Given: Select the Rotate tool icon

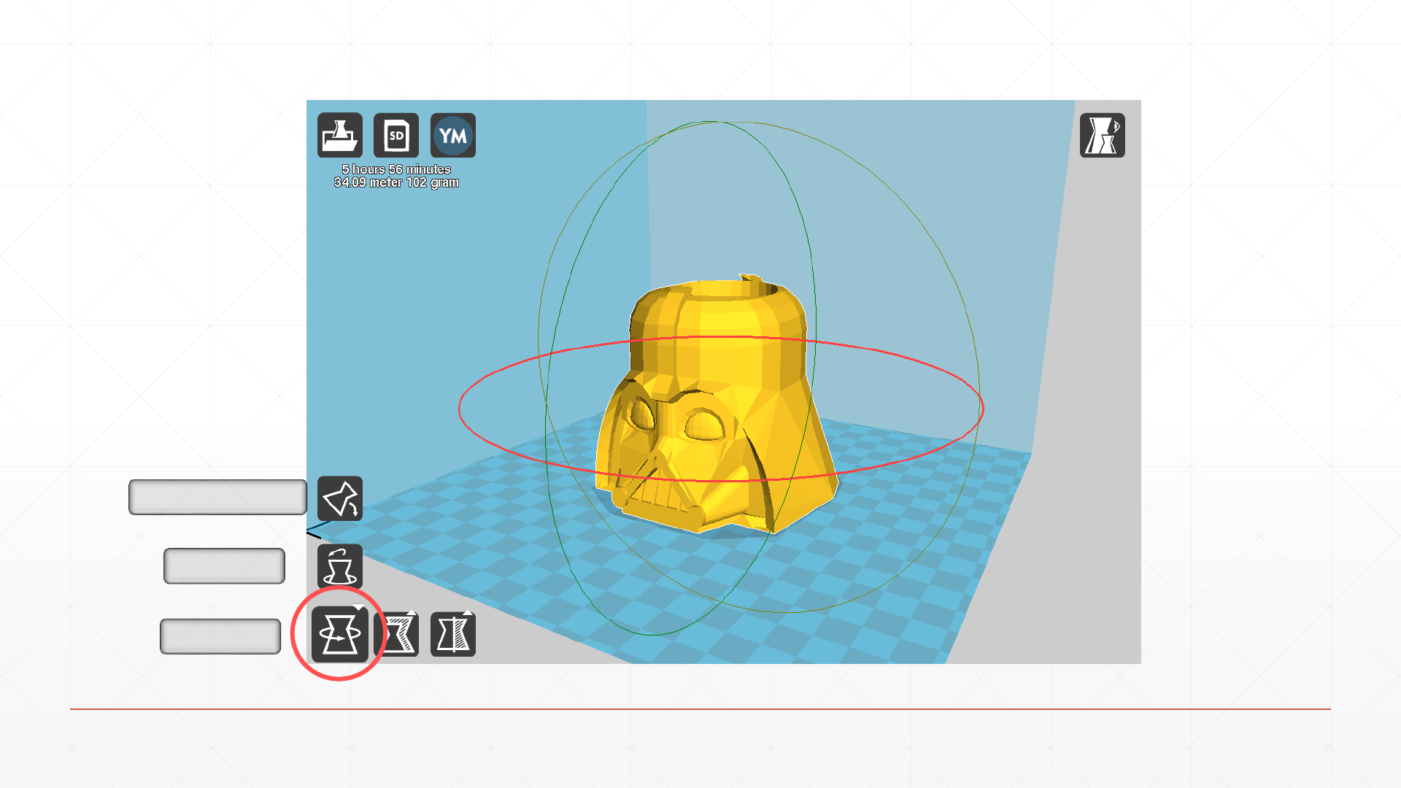Looking at the screenshot, I should pyautogui.click(x=339, y=634).
